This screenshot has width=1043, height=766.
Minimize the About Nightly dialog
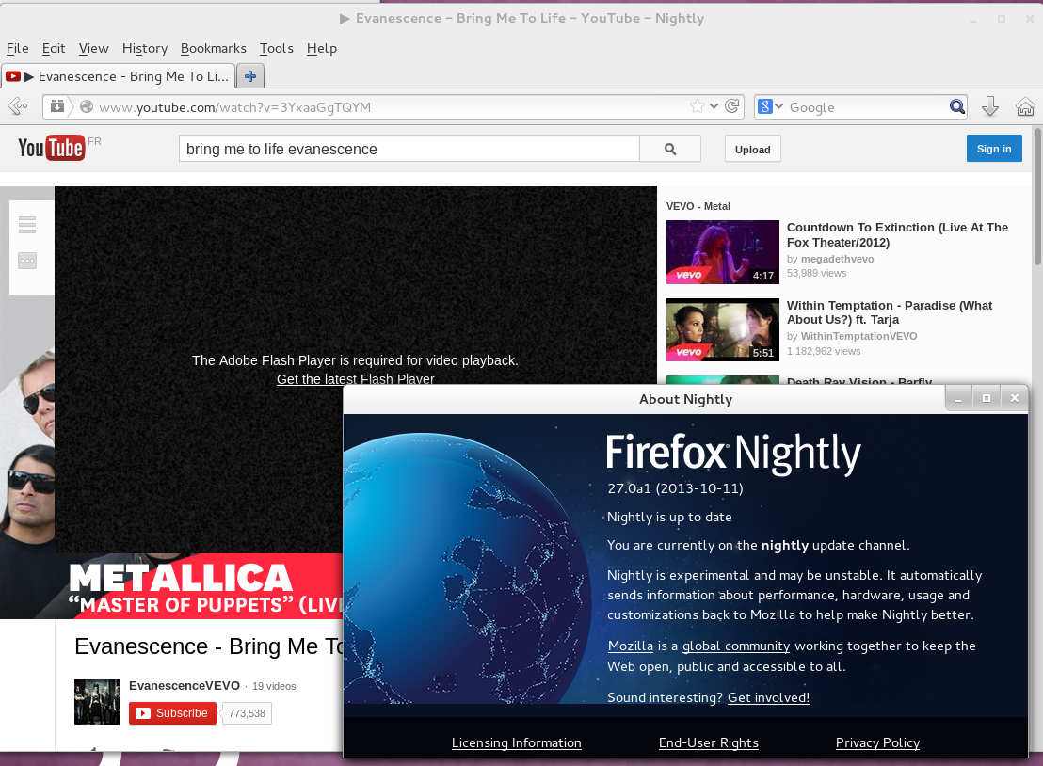pos(958,398)
